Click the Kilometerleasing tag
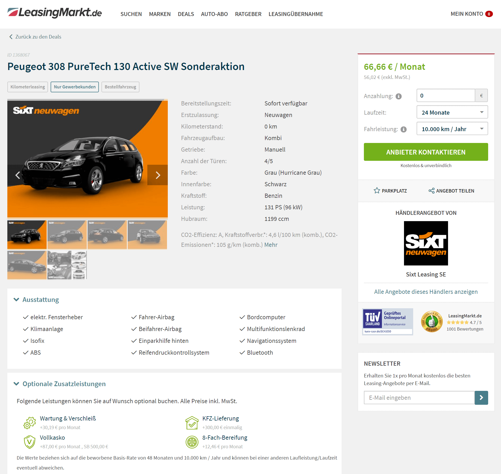 coord(28,87)
